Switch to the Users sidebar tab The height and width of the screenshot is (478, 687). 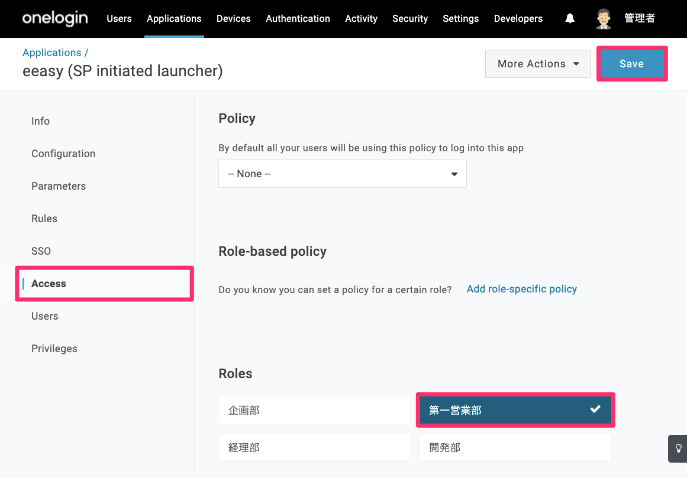(x=45, y=316)
